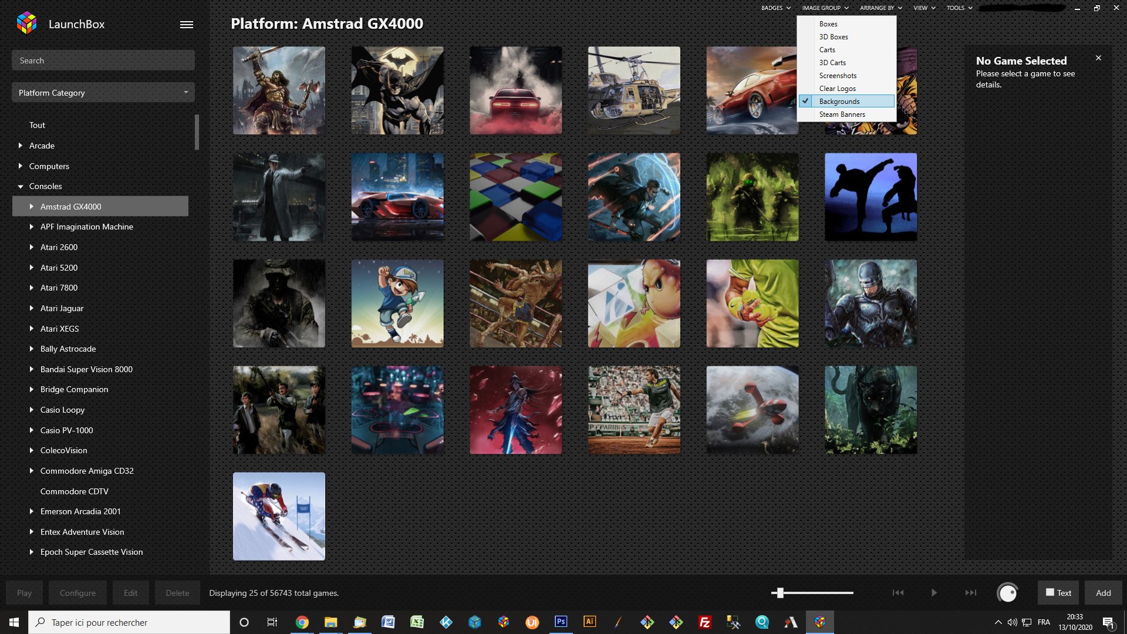The image size is (1127, 634).
Task: Switch to Photoshop in the taskbar
Action: [561, 622]
